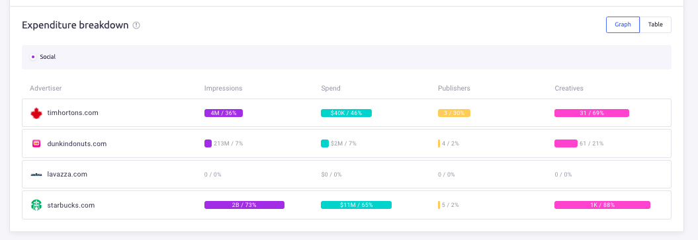Click the Expenditure breakdown info icon
The height and width of the screenshot is (240, 698).
tap(137, 25)
